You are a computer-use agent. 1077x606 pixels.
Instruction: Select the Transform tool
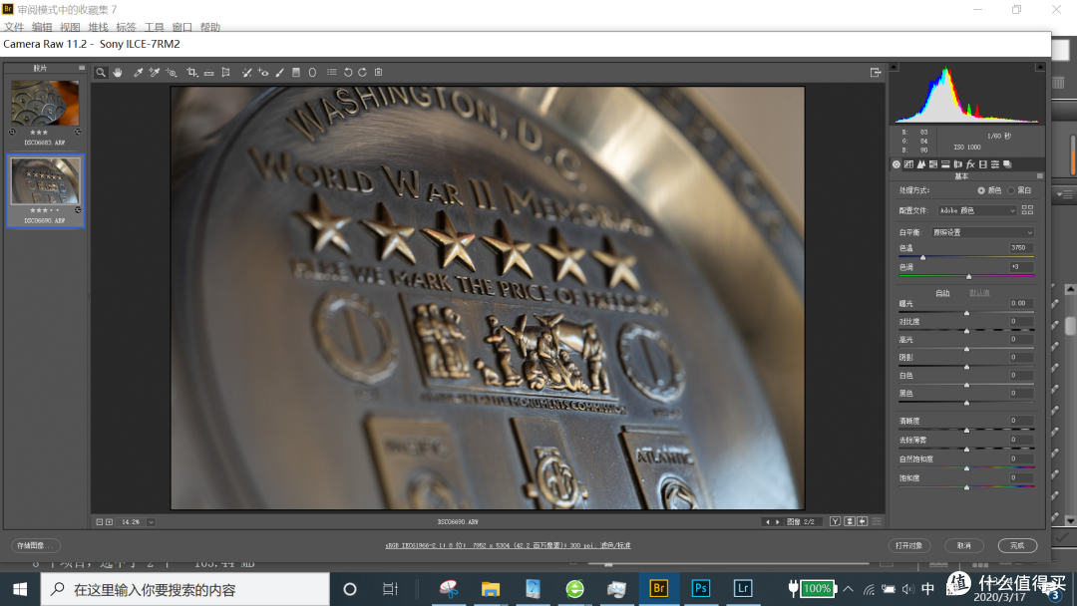(226, 73)
